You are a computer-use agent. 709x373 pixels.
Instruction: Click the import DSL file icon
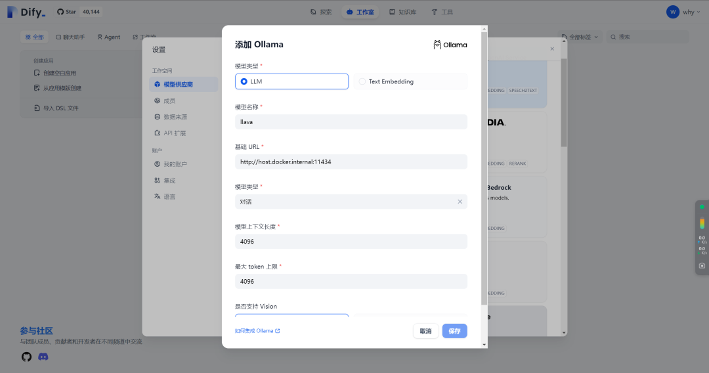click(37, 108)
